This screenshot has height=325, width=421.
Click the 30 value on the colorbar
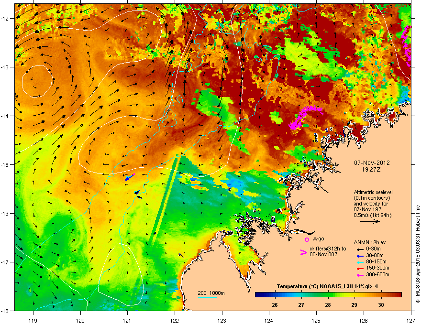pos(381,305)
